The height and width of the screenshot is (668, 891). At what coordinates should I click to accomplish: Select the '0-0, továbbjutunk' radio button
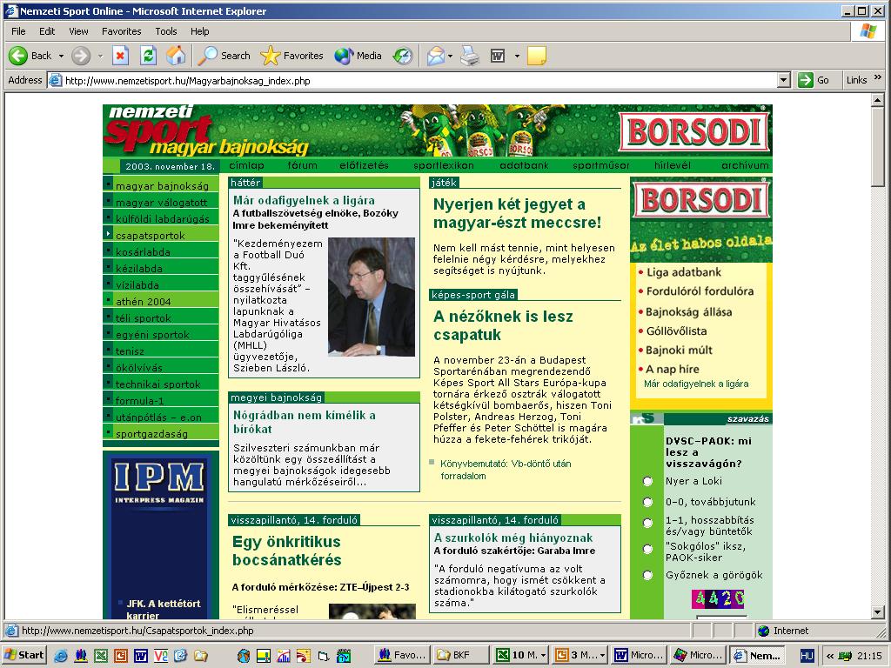click(x=647, y=502)
